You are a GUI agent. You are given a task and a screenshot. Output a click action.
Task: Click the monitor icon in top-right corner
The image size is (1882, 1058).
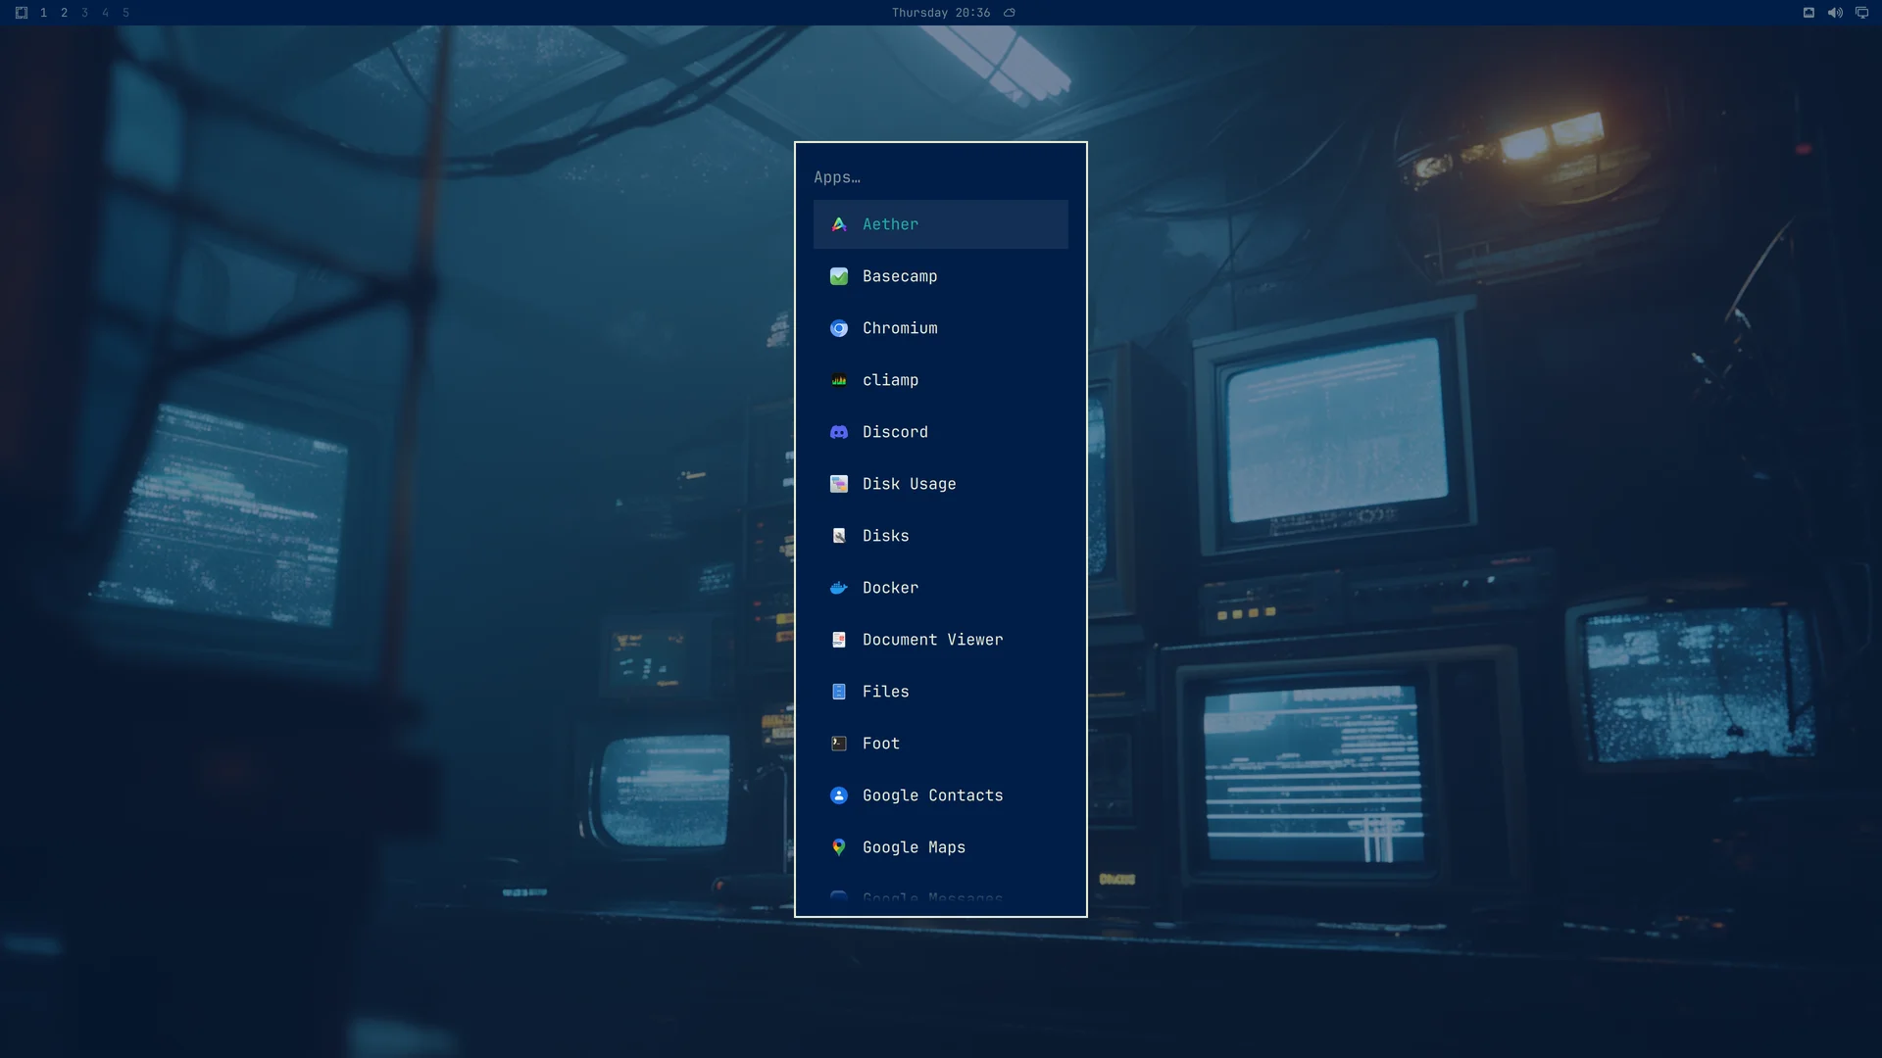pos(1861,13)
